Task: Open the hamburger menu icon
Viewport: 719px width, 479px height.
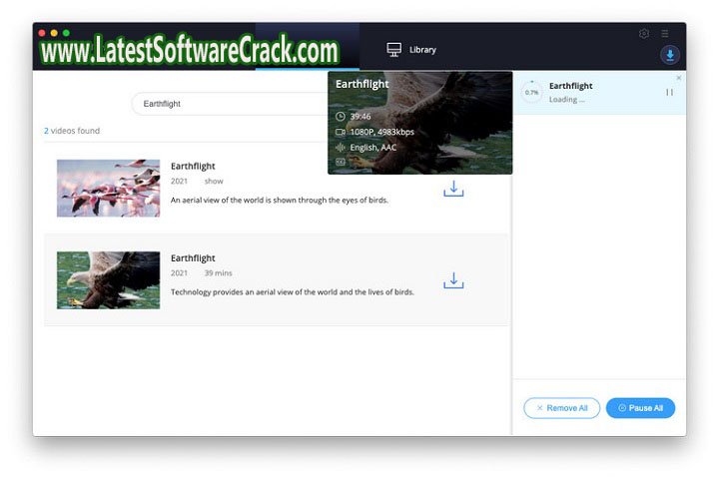Action: pos(664,34)
